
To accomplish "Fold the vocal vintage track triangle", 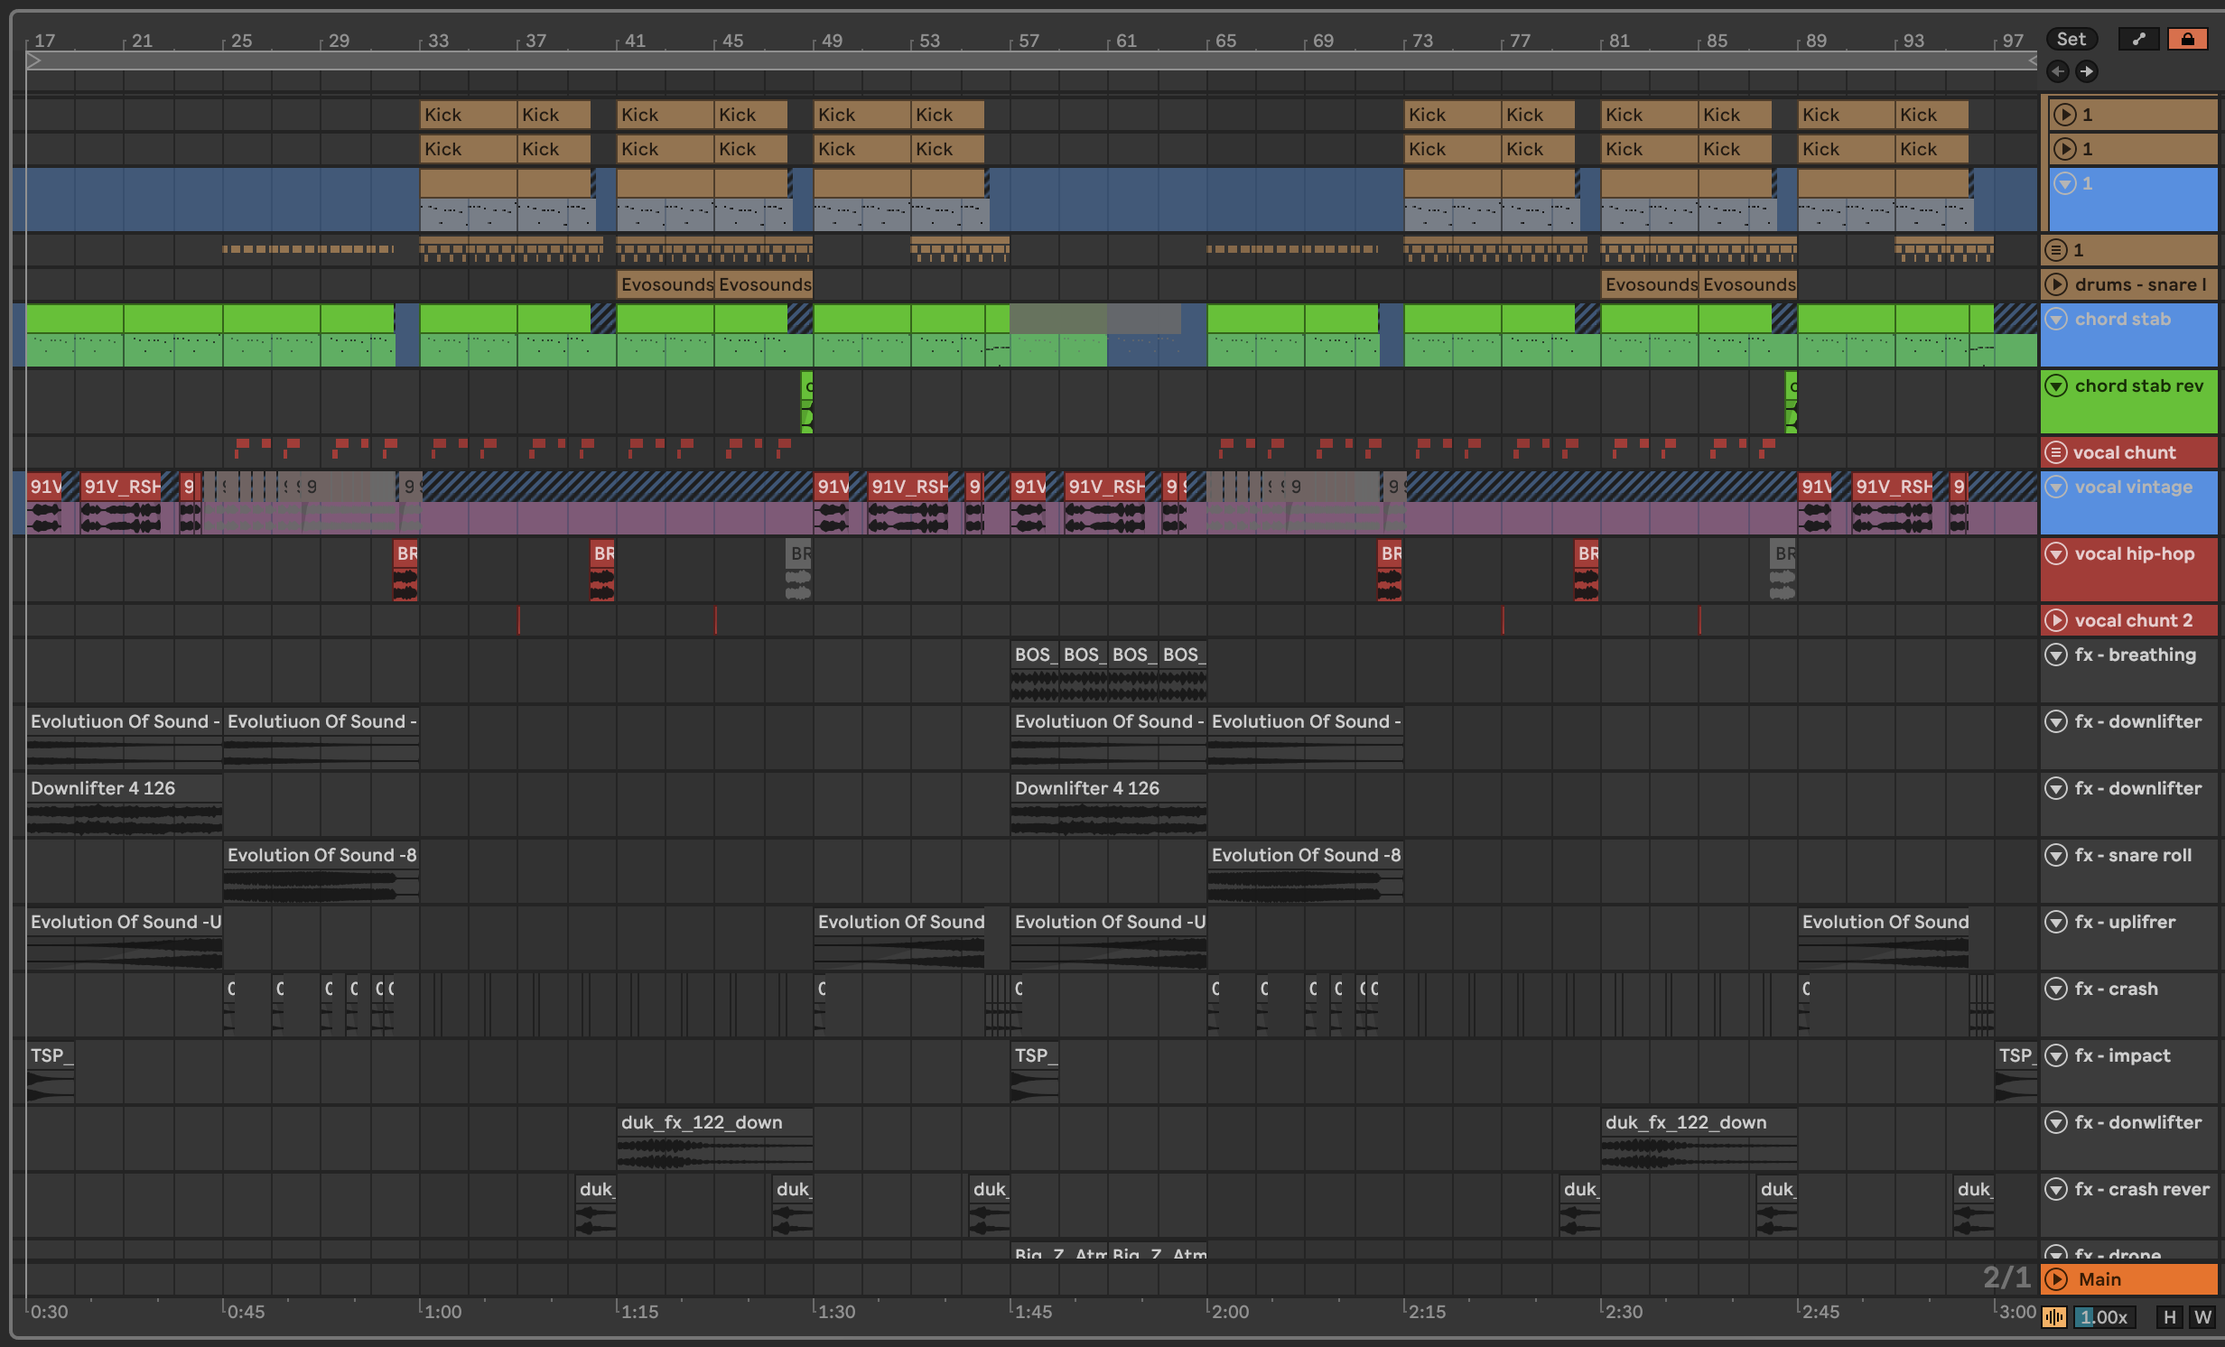I will [2056, 487].
